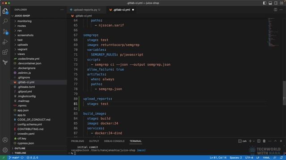Select the .gitlab-ci.yml editor tab
This screenshot has height=160, width=286.
(x=122, y=10)
